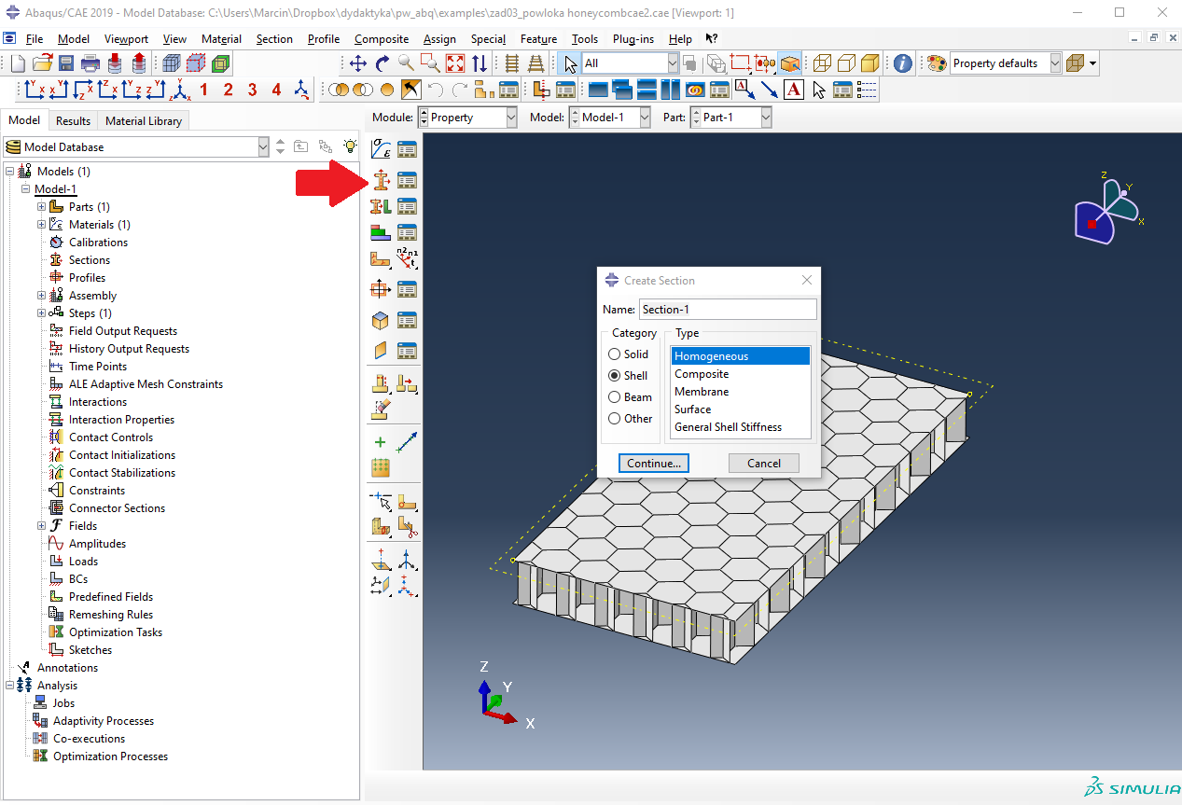Switch to the Results tab
This screenshot has height=805, width=1182.
pyautogui.click(x=73, y=120)
